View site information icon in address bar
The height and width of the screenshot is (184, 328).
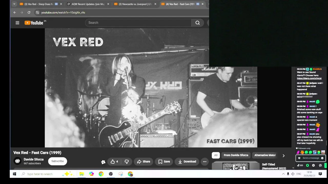37,13
